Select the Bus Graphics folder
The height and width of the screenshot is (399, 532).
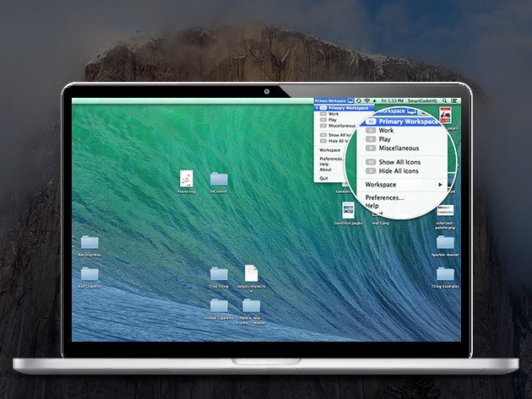pyautogui.click(x=90, y=274)
